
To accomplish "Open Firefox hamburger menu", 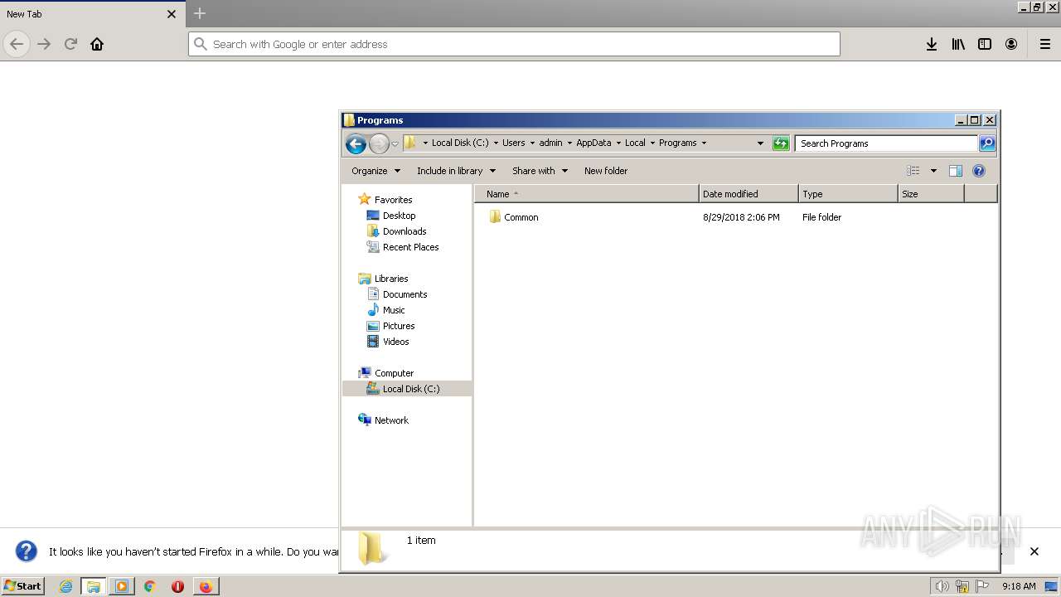I will (x=1045, y=44).
